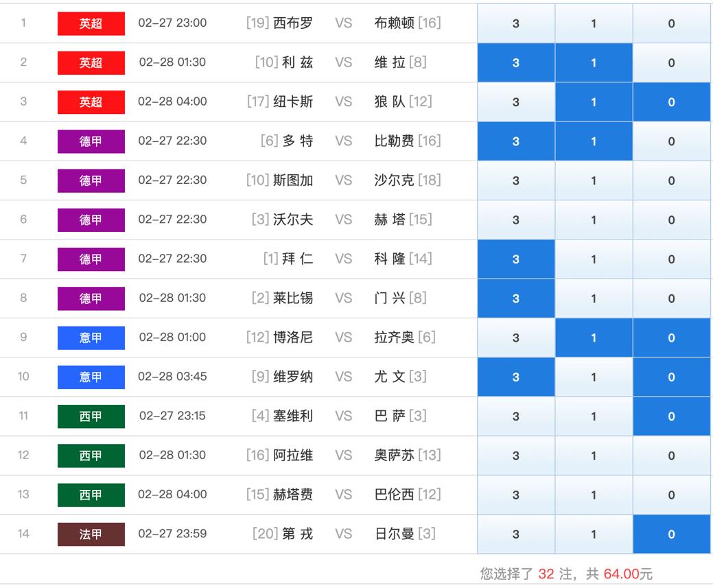Select 3 for 沃尔夫 vs 赫塔
Viewport: 713px width, 586px height.
[516, 220]
